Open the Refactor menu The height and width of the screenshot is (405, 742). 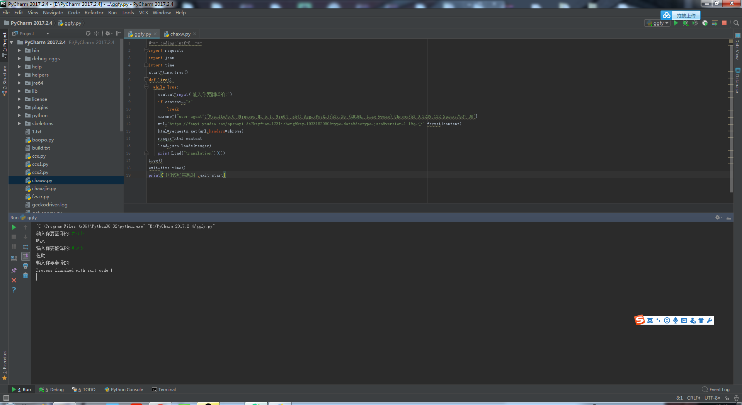pos(94,13)
